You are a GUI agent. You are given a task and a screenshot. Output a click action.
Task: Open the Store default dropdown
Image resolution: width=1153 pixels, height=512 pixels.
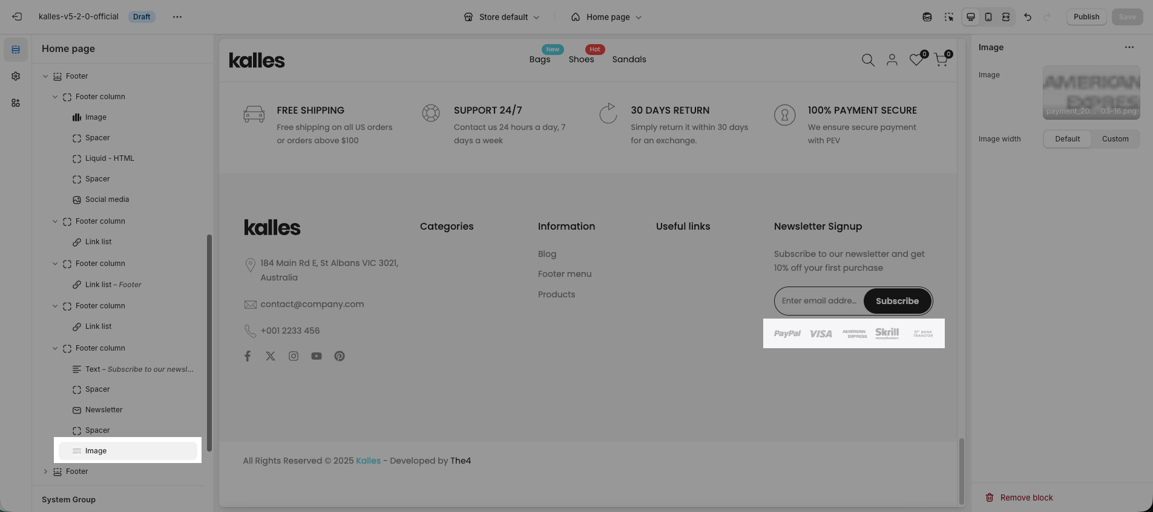501,17
